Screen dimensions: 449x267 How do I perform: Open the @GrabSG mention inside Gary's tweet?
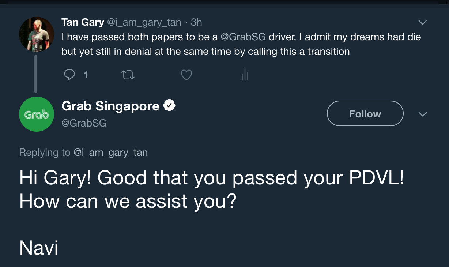point(244,37)
